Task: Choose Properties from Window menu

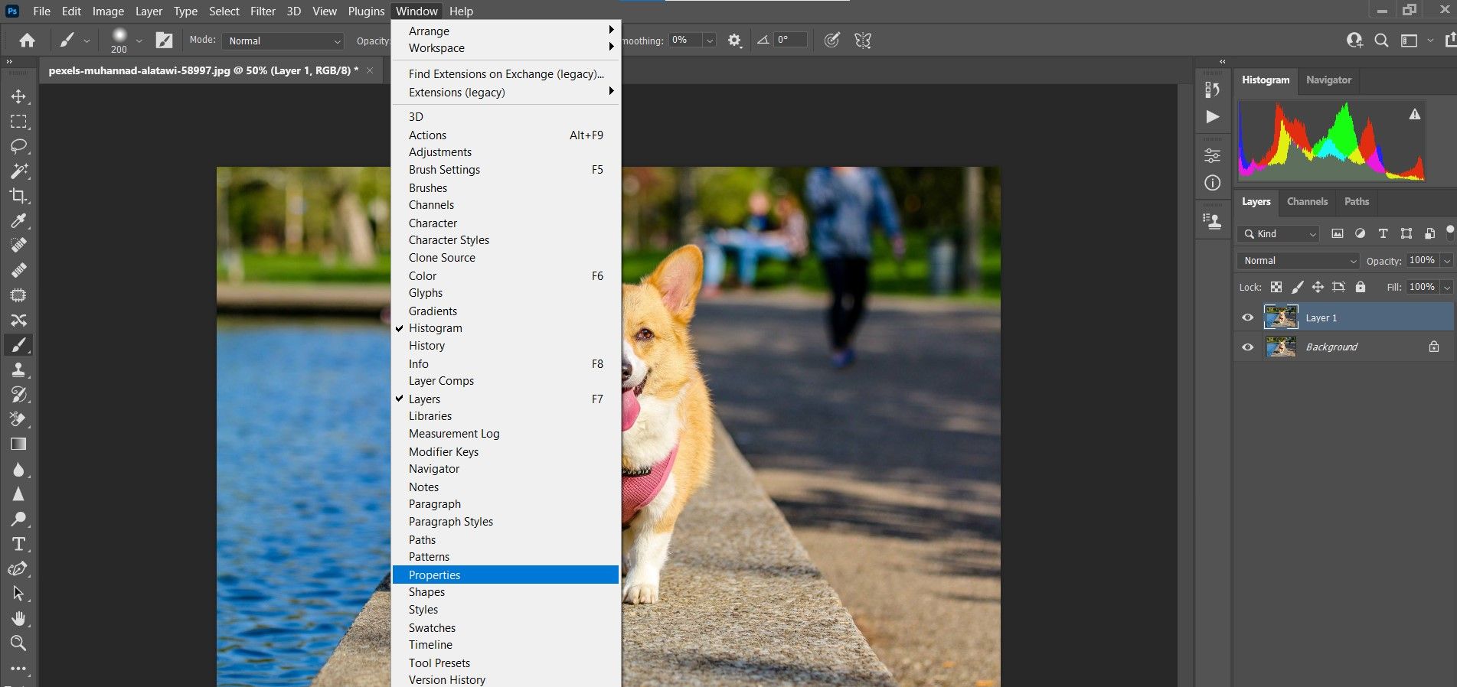Action: pyautogui.click(x=434, y=575)
